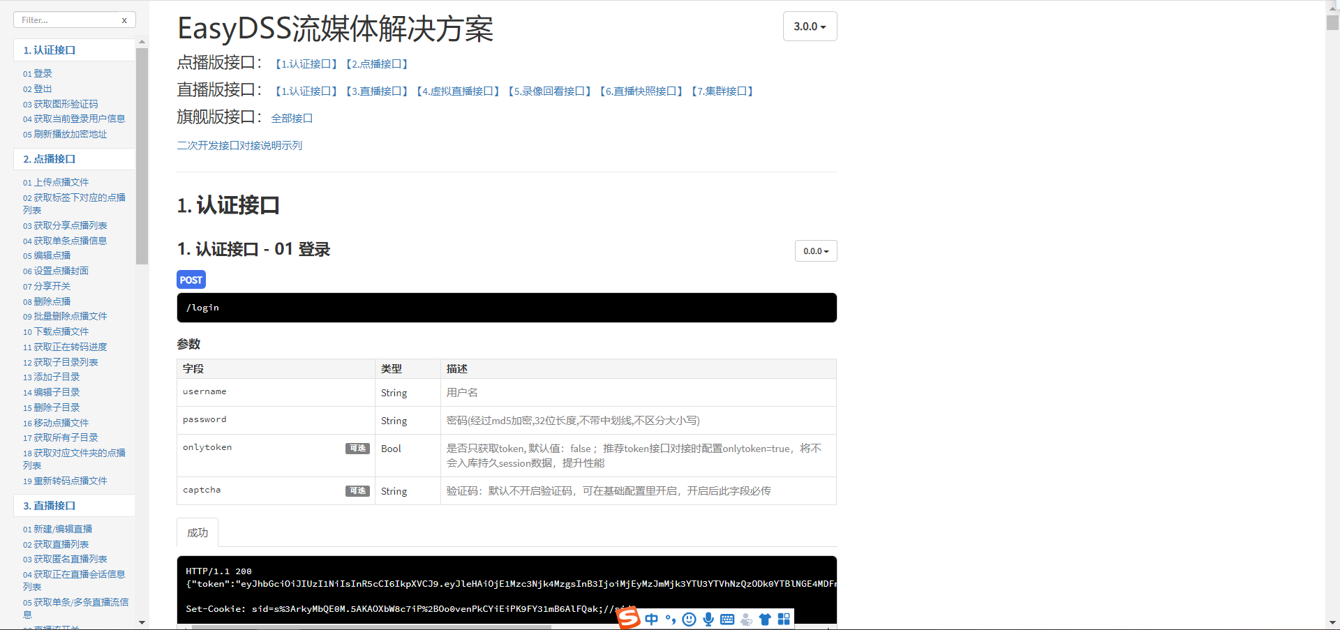Image resolution: width=1340 pixels, height=630 pixels.
Task: Open sidebar item 19 重新转码点播文件
Action: click(x=65, y=481)
